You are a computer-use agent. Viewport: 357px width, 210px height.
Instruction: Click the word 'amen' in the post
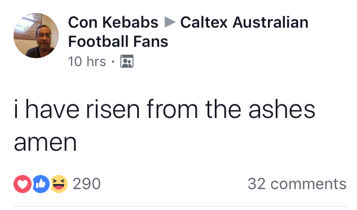coord(45,143)
